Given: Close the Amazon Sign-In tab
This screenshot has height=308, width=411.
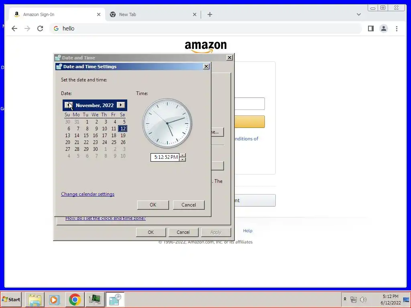Looking at the screenshot, I should pyautogui.click(x=99, y=14).
